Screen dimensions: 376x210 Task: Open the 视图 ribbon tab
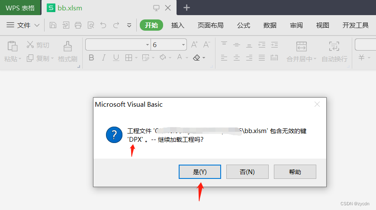(322, 25)
